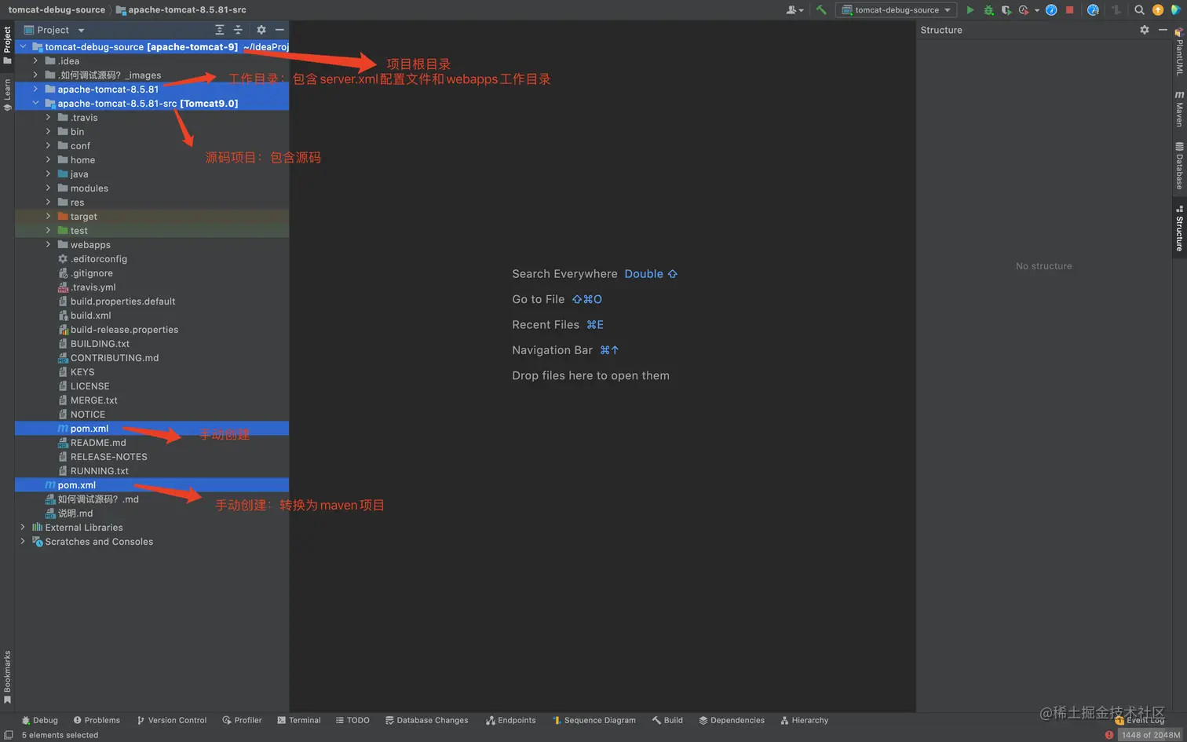Open the Problems tool window tab
The image size is (1187, 742).
coord(97,720)
